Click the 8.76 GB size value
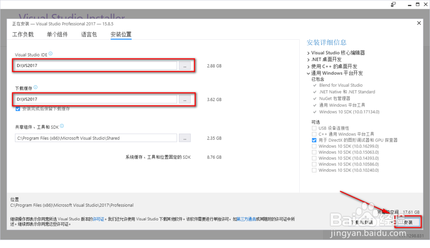 (x=214, y=157)
